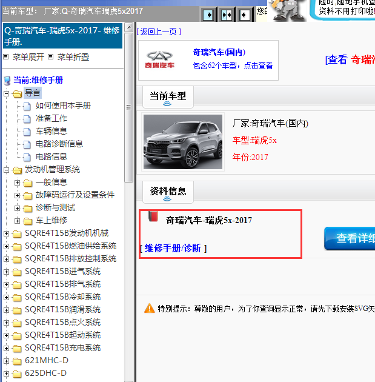
Task: Expand the SQRE4T15B排气系统 node
Action: click(6, 284)
